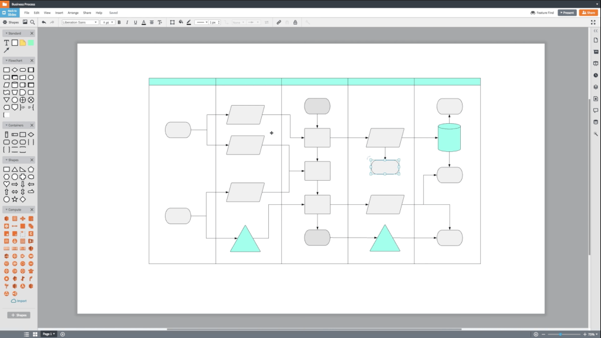Open the font size dropdown
601x338 pixels.
pos(107,22)
